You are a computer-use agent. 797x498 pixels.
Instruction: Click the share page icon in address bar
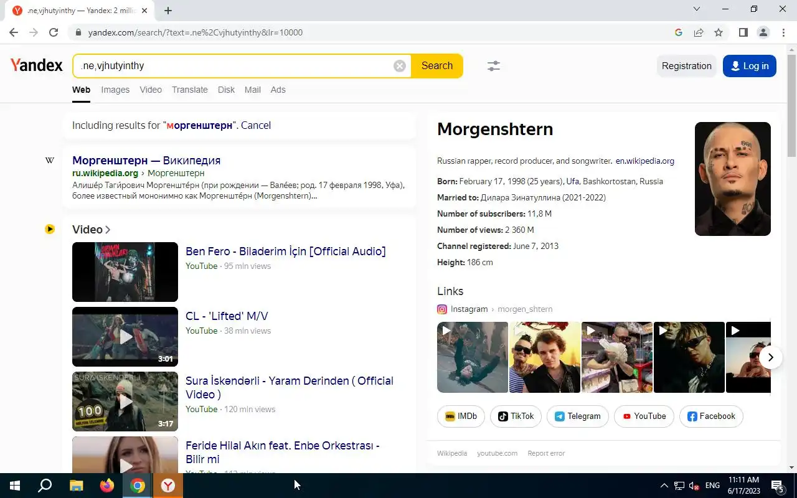[699, 32]
